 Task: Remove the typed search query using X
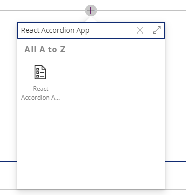click(140, 30)
